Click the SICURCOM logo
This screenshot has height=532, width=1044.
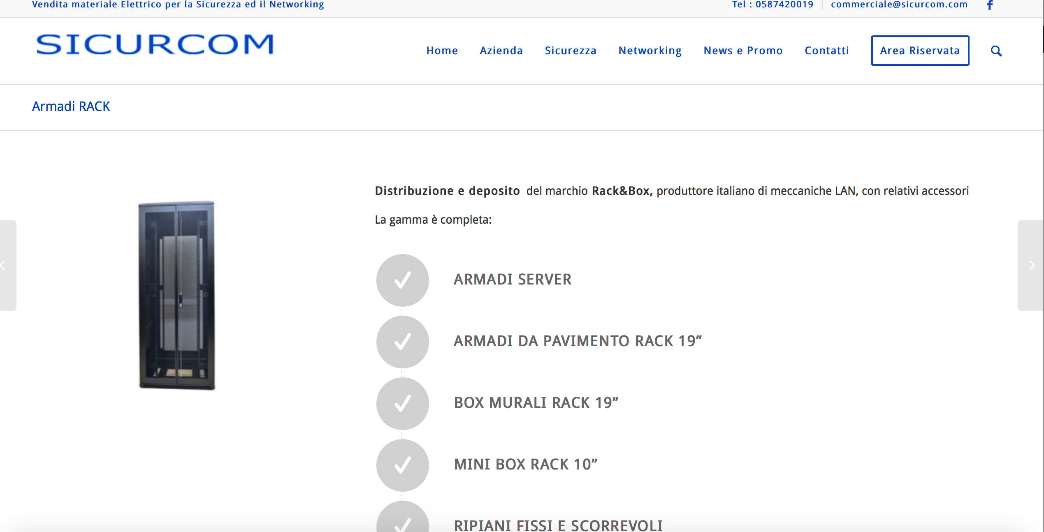155,44
